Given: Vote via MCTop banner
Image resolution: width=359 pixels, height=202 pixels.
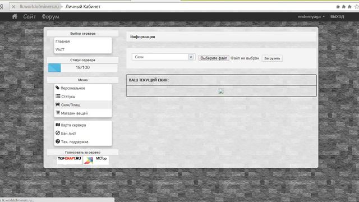Looking at the screenshot, I should pyautogui.click(x=96, y=160).
